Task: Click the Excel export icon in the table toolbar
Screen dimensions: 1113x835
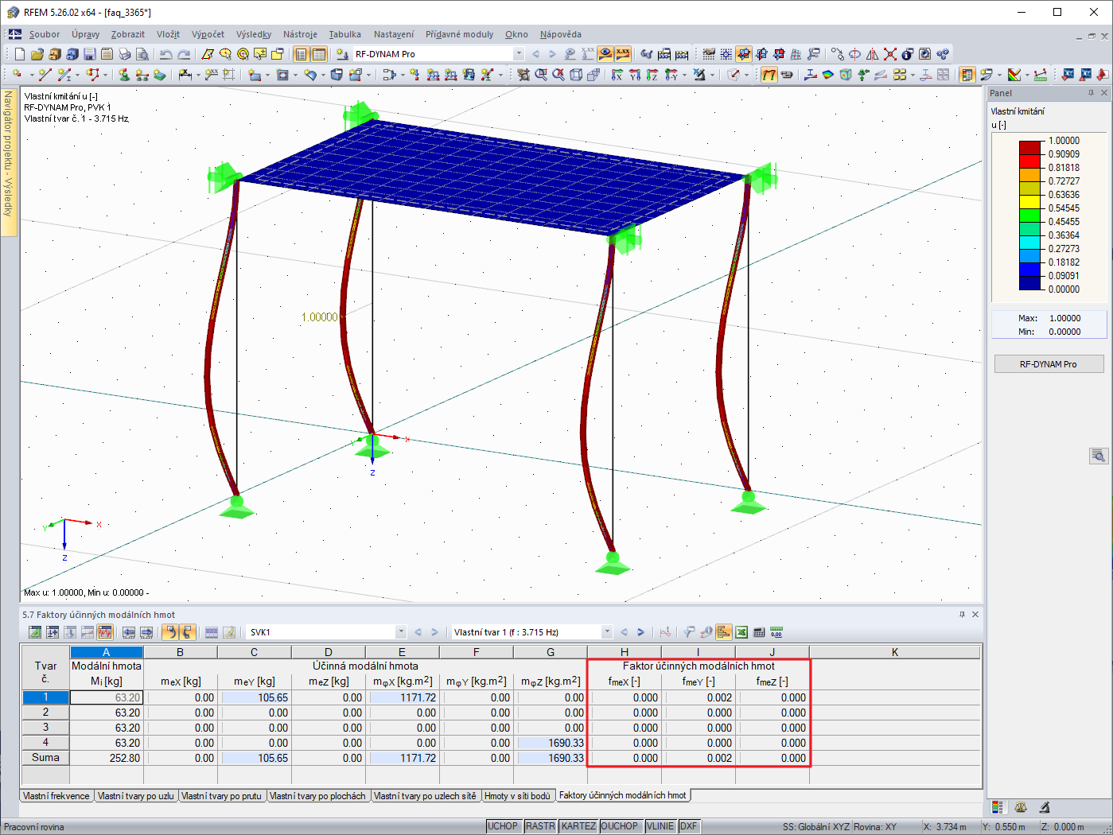Action: tap(741, 632)
